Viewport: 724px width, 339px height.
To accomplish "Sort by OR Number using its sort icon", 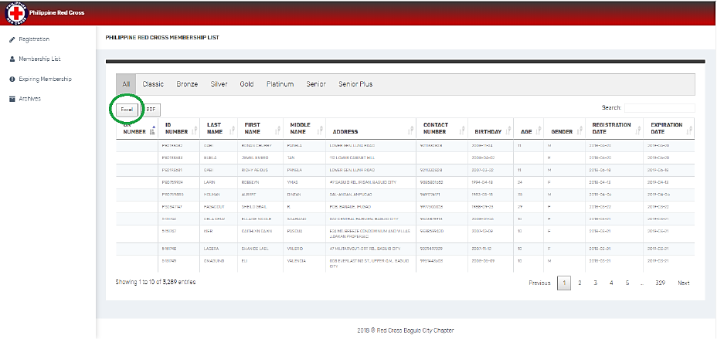I will click(153, 131).
